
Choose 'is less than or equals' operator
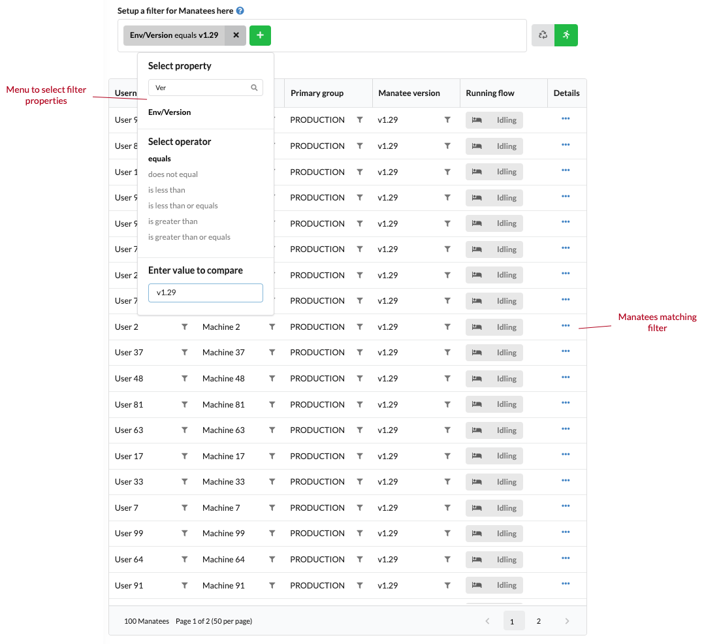(183, 206)
